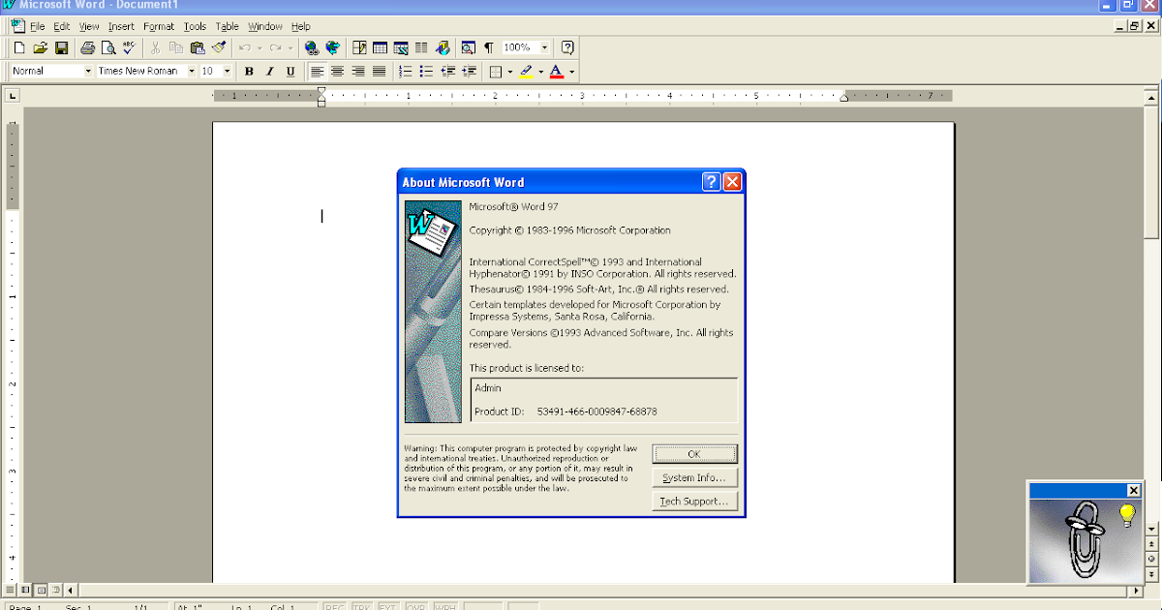Toggle Underline formatting
The width and height of the screenshot is (1162, 610).
pyautogui.click(x=290, y=72)
